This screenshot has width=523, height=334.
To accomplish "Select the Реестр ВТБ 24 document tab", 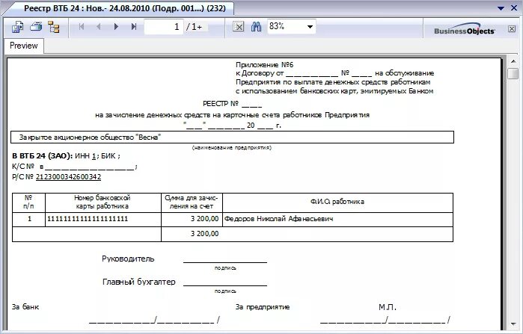I will coord(125,8).
